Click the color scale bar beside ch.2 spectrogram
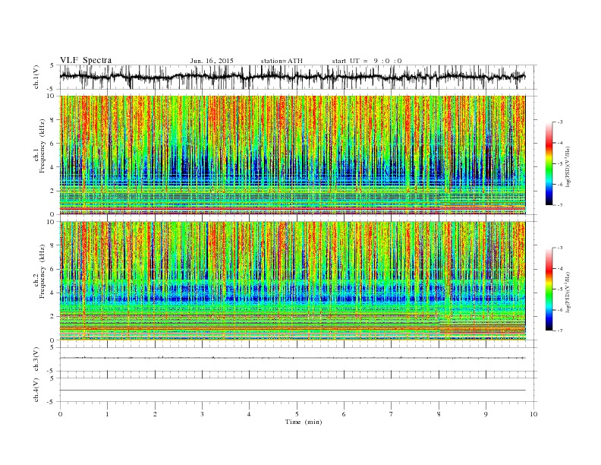This screenshot has height=465, width=601. click(x=549, y=289)
